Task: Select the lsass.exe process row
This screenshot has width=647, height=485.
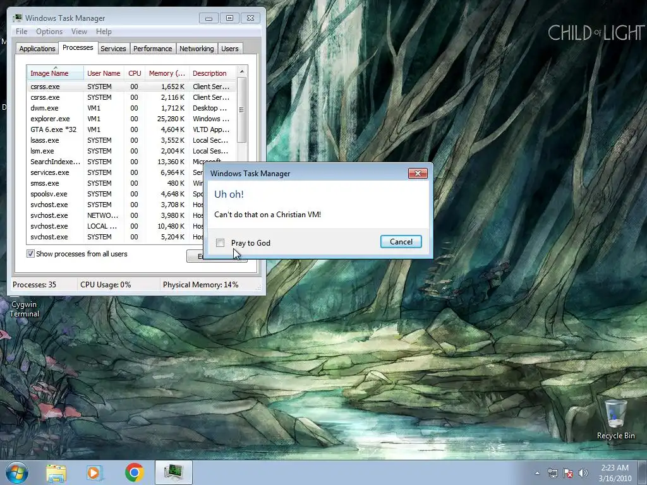Action: [x=131, y=140]
